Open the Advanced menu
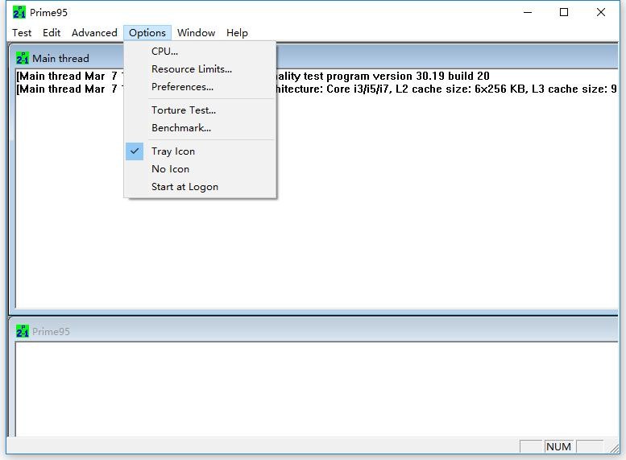Image resolution: width=626 pixels, height=460 pixels. [94, 33]
